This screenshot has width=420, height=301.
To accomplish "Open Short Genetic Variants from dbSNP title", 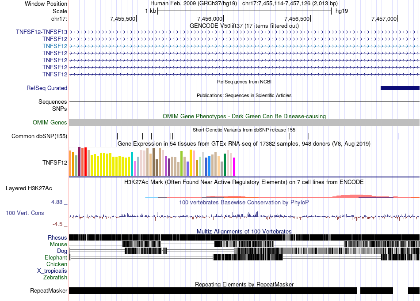I will pos(244,130).
